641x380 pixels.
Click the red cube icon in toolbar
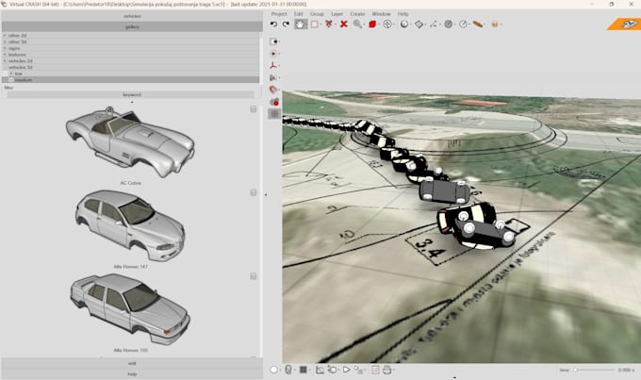[372, 25]
